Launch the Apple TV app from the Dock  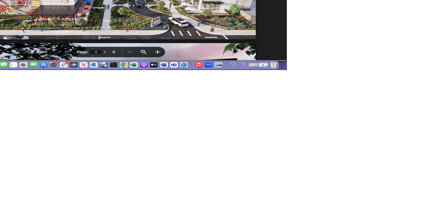153,65
